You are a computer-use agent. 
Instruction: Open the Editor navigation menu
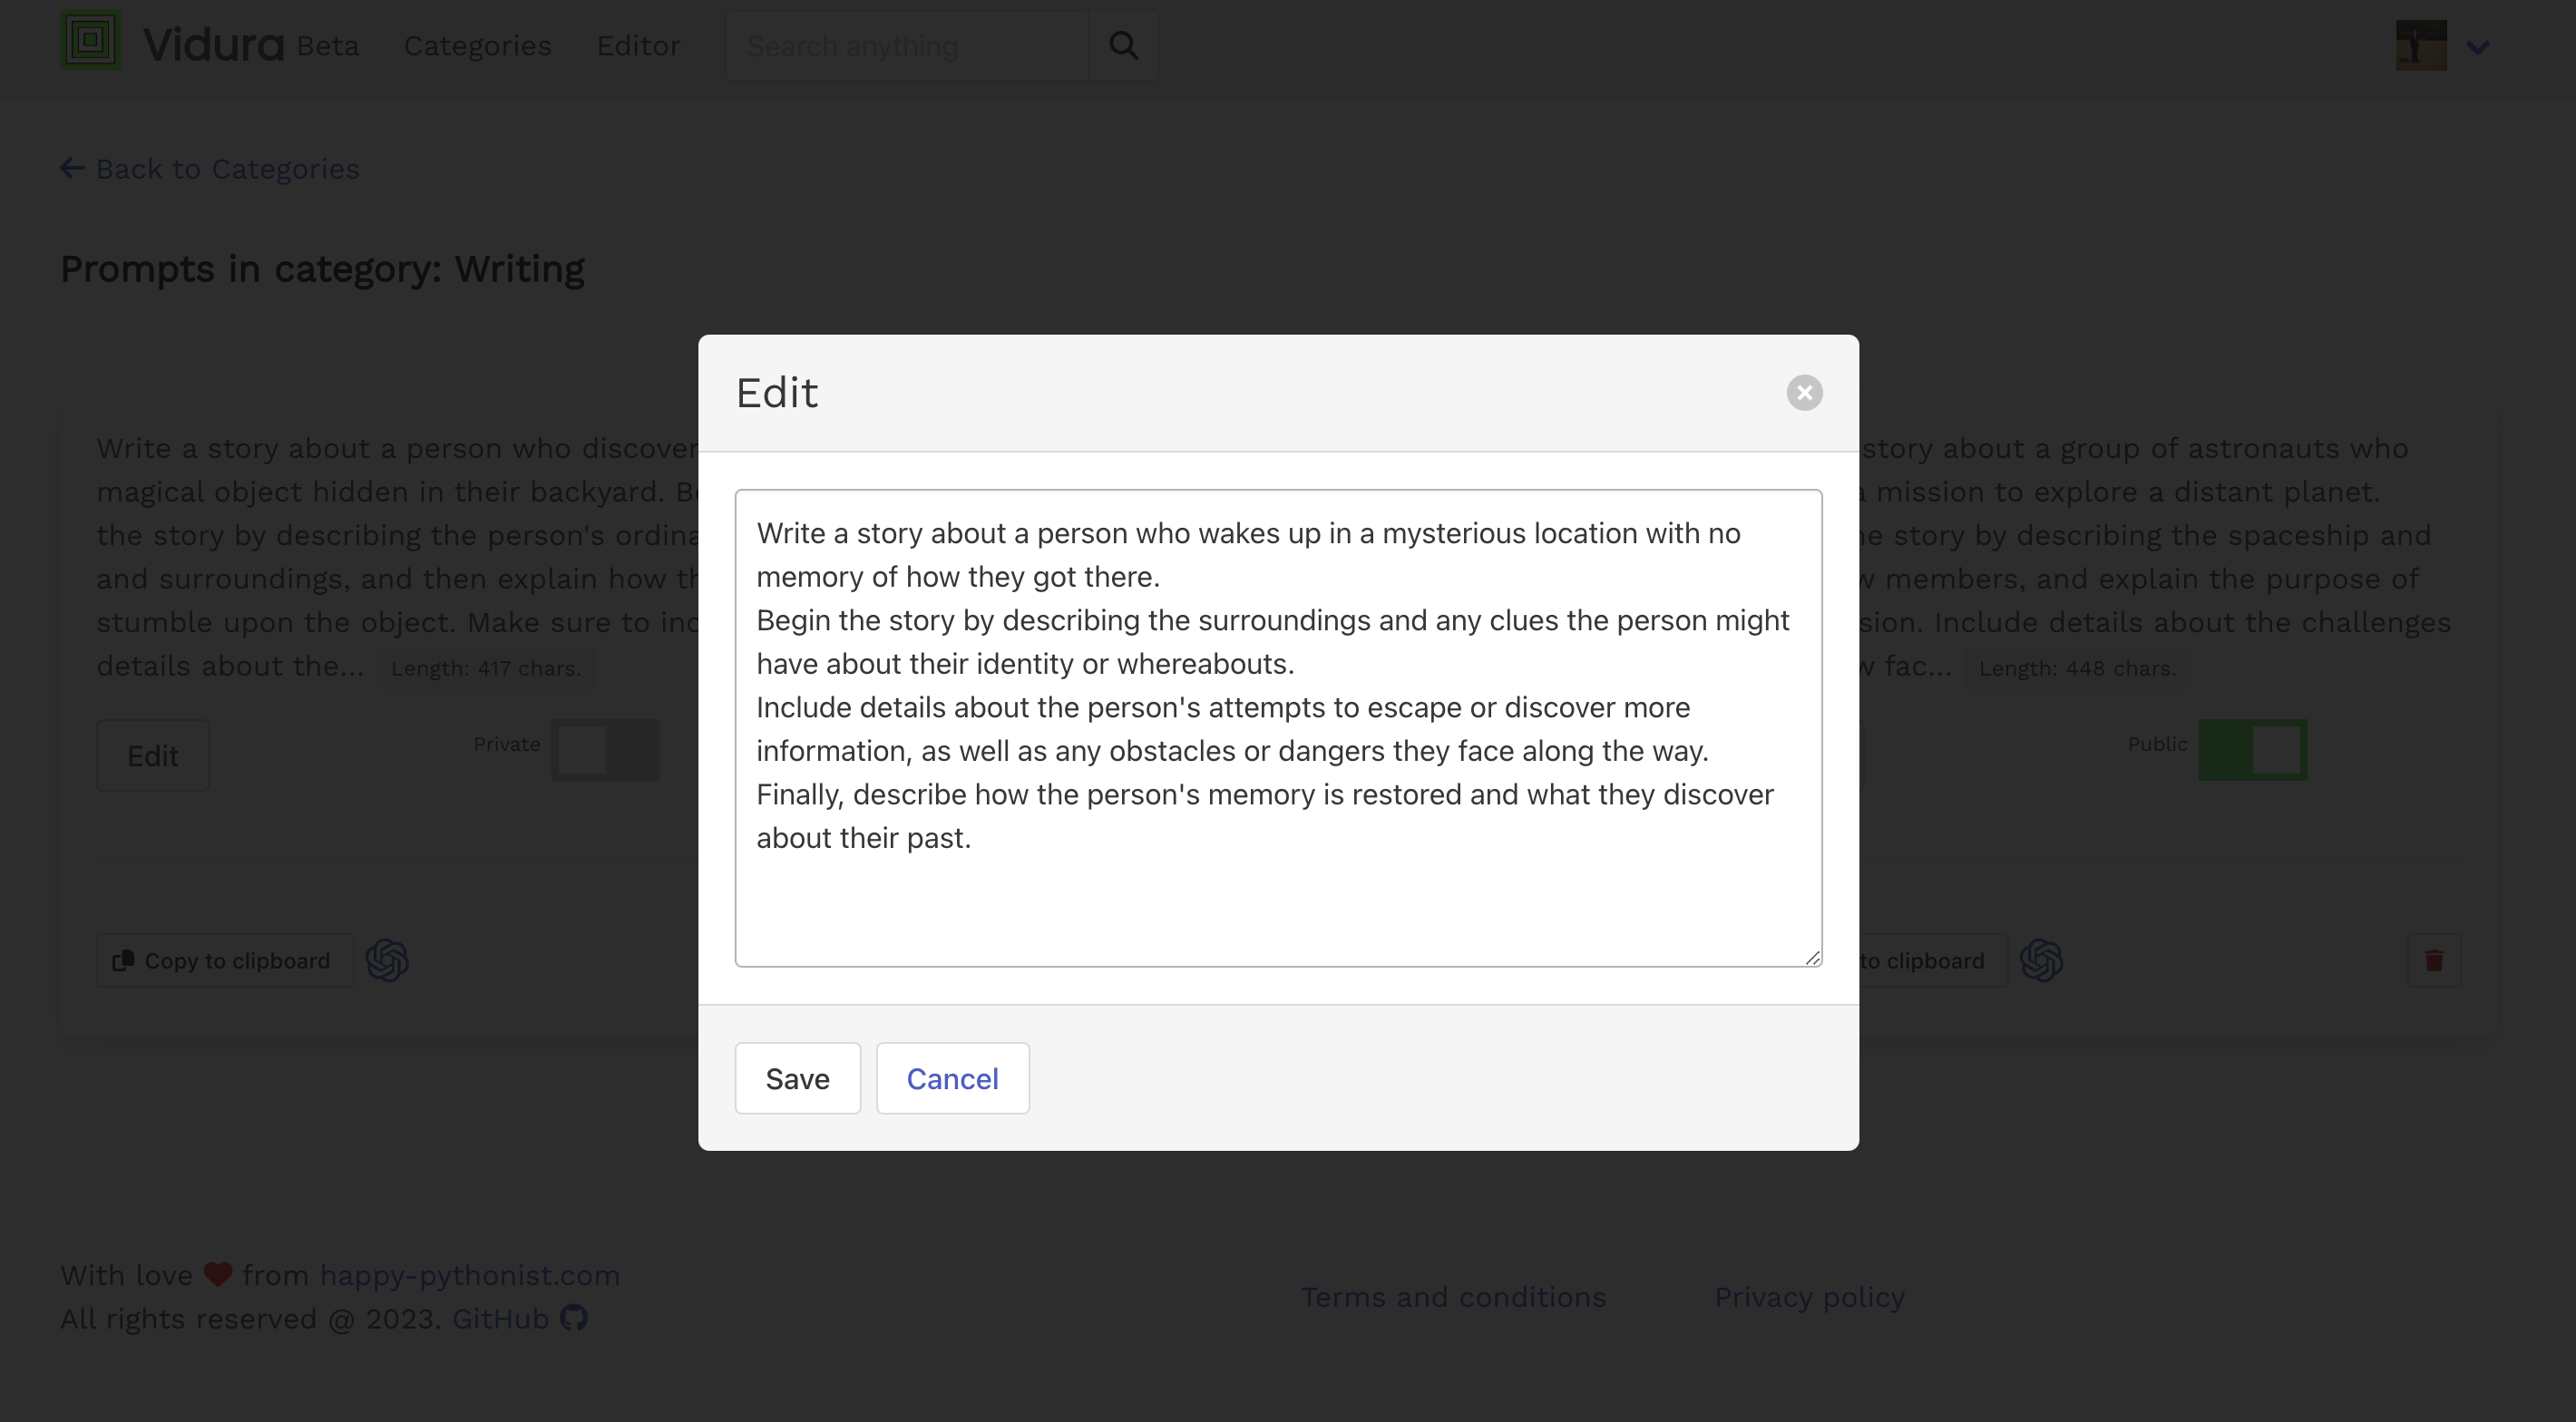coord(638,45)
